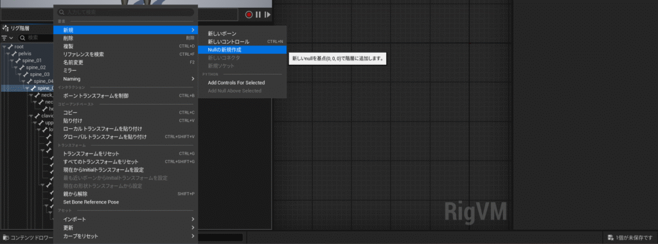Select すべてのトランスフォームをリセット menu entry
This screenshot has height=244, width=658.
[x=125, y=162]
